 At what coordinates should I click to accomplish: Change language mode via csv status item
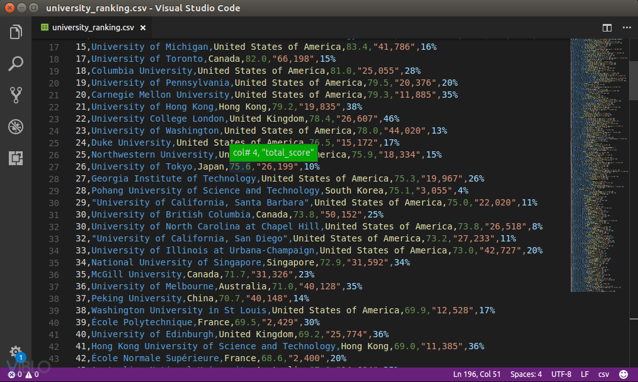pos(603,374)
